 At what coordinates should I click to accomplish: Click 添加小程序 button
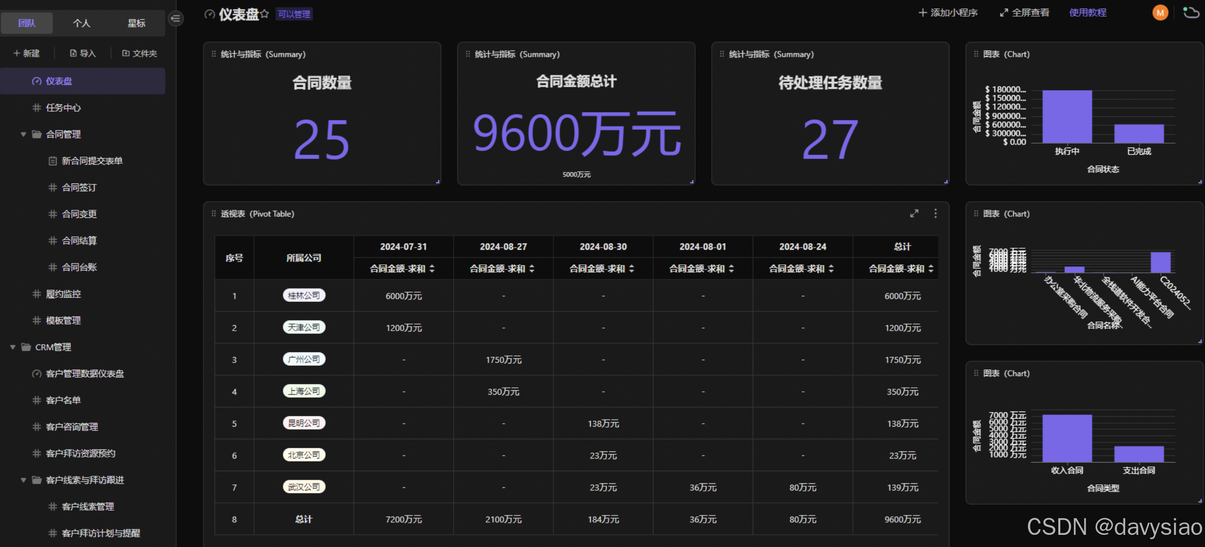[948, 13]
